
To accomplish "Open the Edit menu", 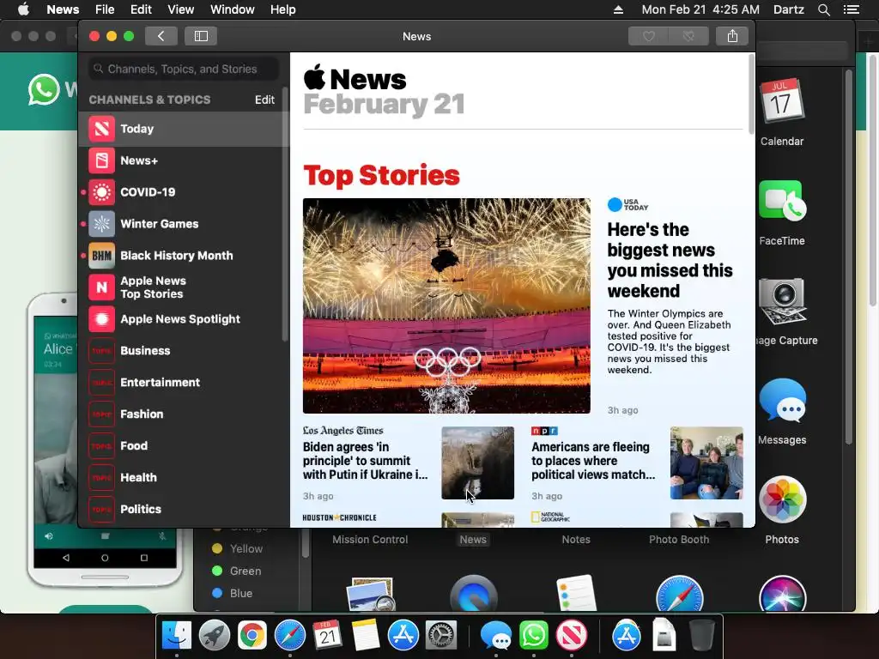I will (x=141, y=9).
